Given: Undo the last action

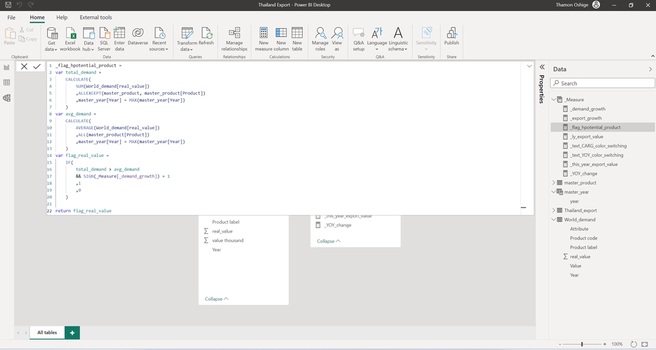Looking at the screenshot, I should (19, 5).
